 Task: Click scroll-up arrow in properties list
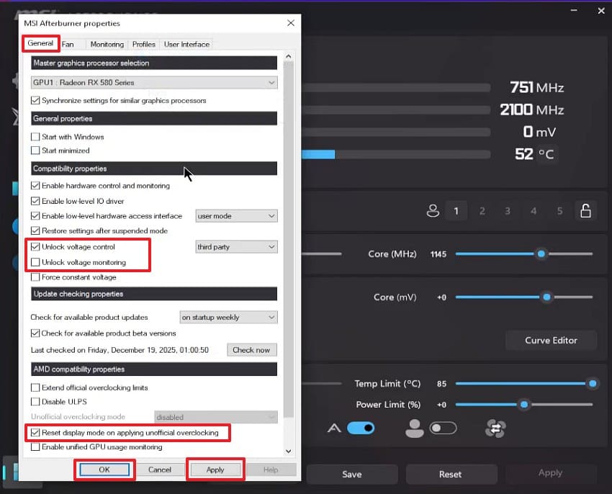pyautogui.click(x=289, y=56)
